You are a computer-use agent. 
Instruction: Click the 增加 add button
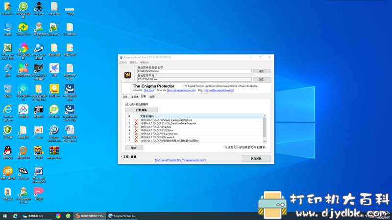click(x=134, y=148)
